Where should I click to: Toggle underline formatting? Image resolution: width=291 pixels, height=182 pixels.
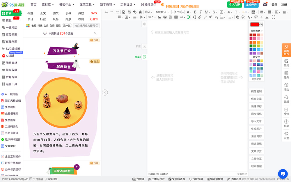(206, 12)
